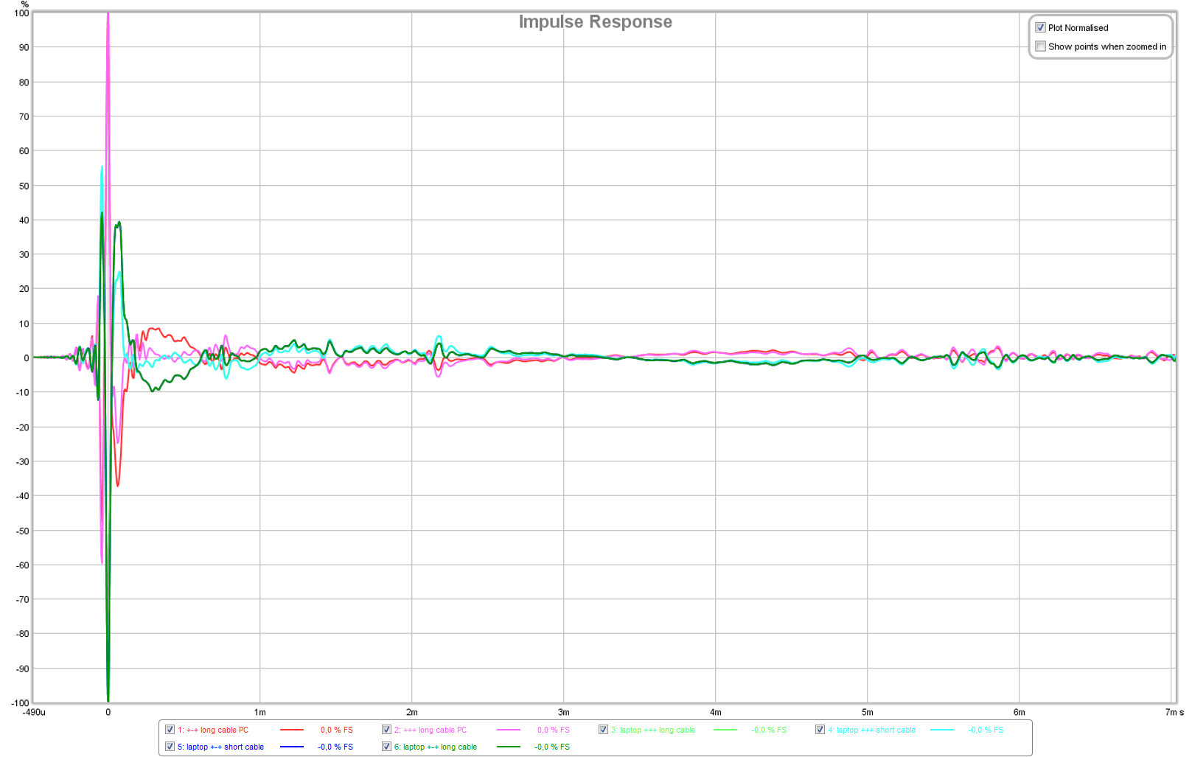Click the % FS value of trace 4
Screen dimensions: 1192x757
click(x=986, y=730)
